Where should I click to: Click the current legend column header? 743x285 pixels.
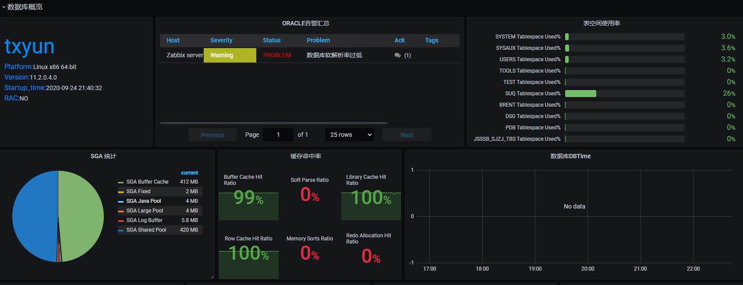[x=189, y=173]
